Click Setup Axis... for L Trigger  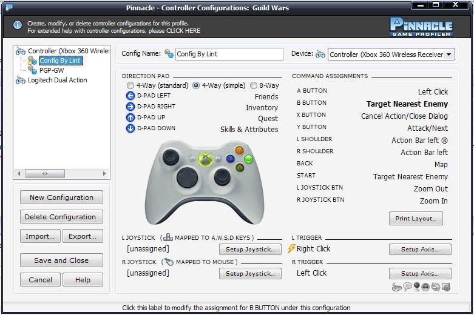(420, 249)
